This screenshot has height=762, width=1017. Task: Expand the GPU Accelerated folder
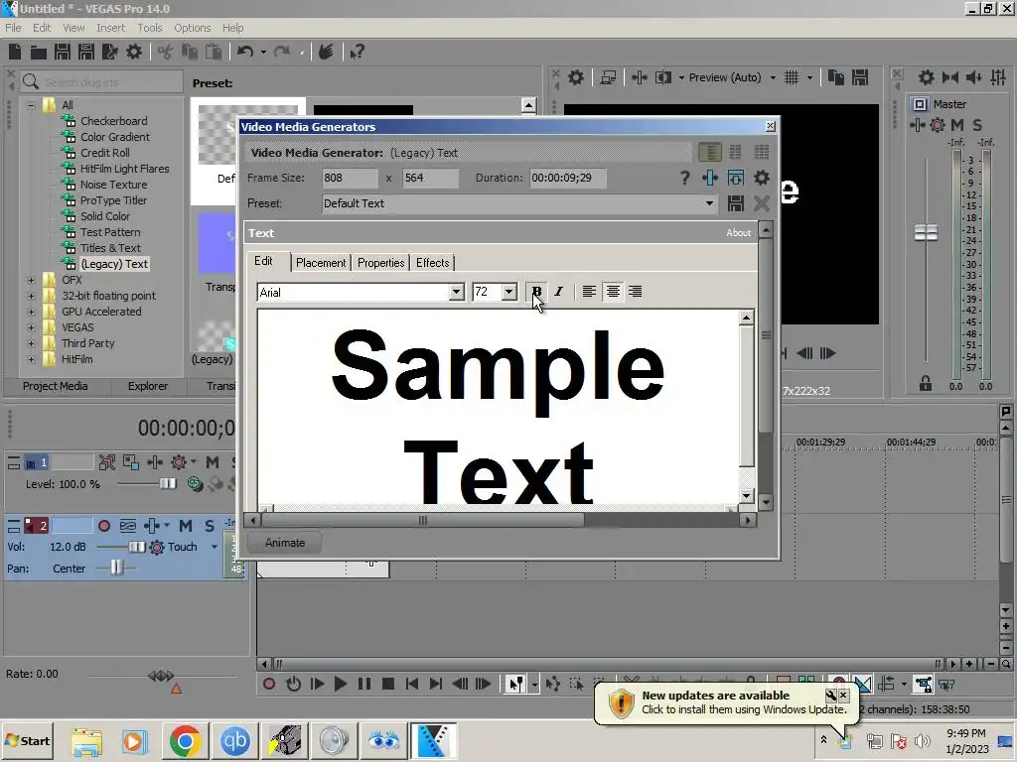[x=31, y=312]
